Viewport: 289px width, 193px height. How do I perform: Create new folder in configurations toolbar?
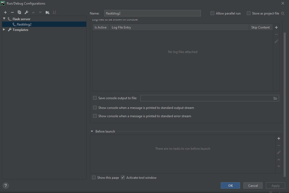pos(48,12)
